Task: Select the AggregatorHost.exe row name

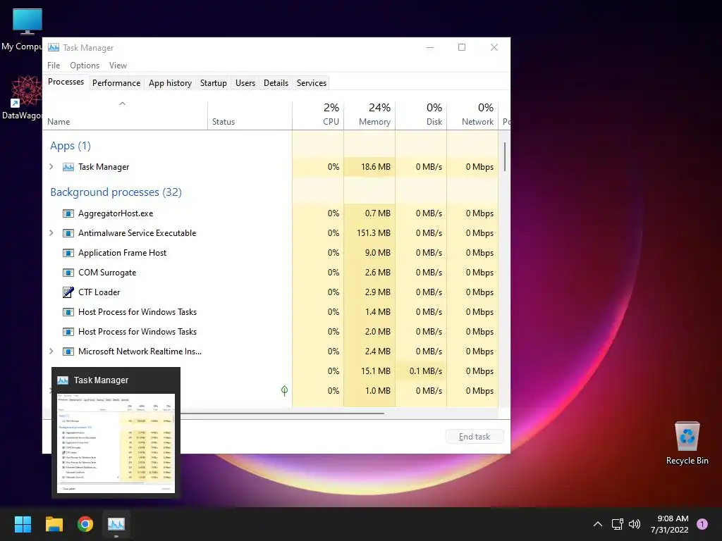Action: [116, 213]
